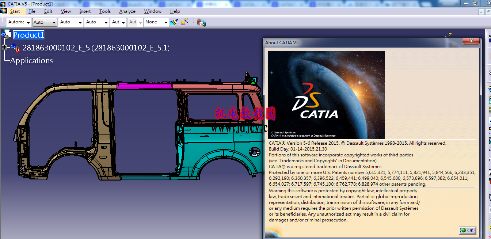Select Applications in the specification tree
This screenshot has width=491, height=239.
[31, 61]
